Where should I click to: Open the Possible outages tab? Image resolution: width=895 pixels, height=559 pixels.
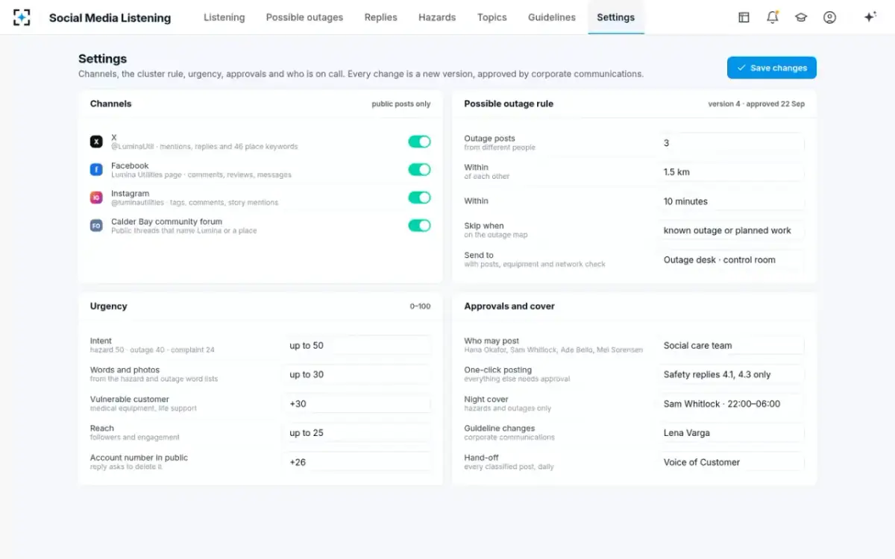(x=304, y=17)
